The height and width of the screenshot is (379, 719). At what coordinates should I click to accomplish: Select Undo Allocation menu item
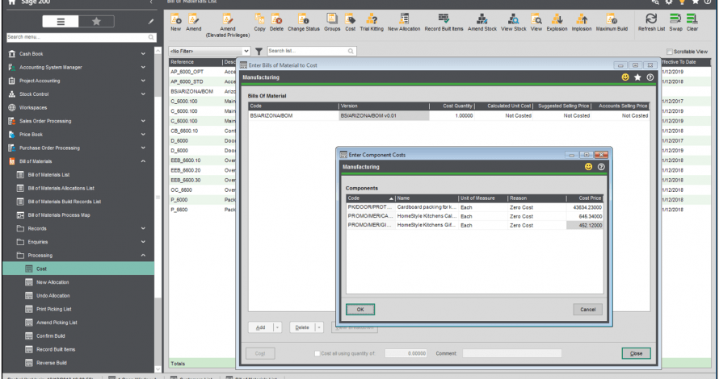pyautogui.click(x=53, y=296)
